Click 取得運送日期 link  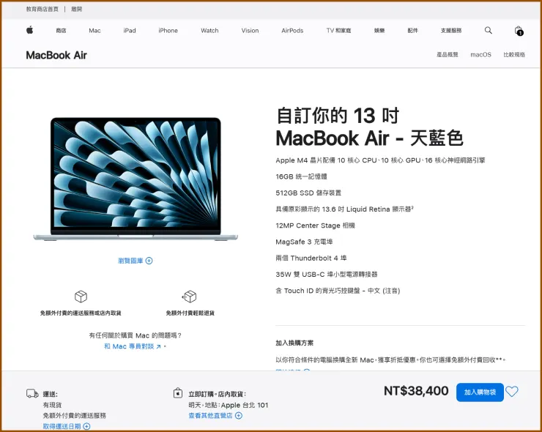point(62,426)
